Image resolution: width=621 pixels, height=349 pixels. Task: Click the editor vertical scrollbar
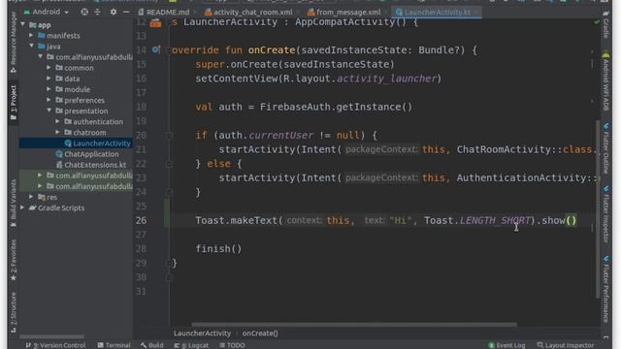click(598, 209)
